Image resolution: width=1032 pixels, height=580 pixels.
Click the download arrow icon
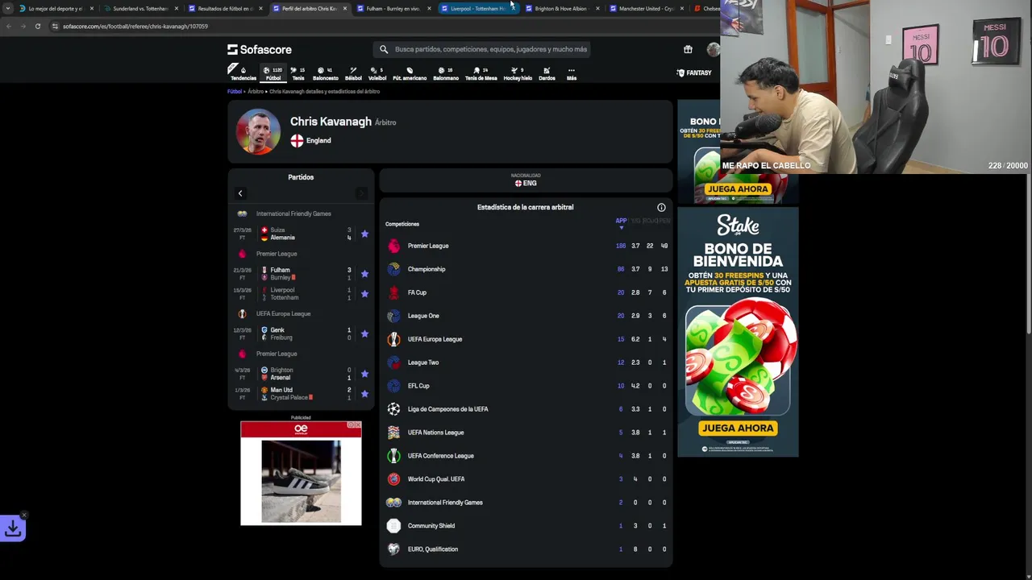tap(13, 528)
